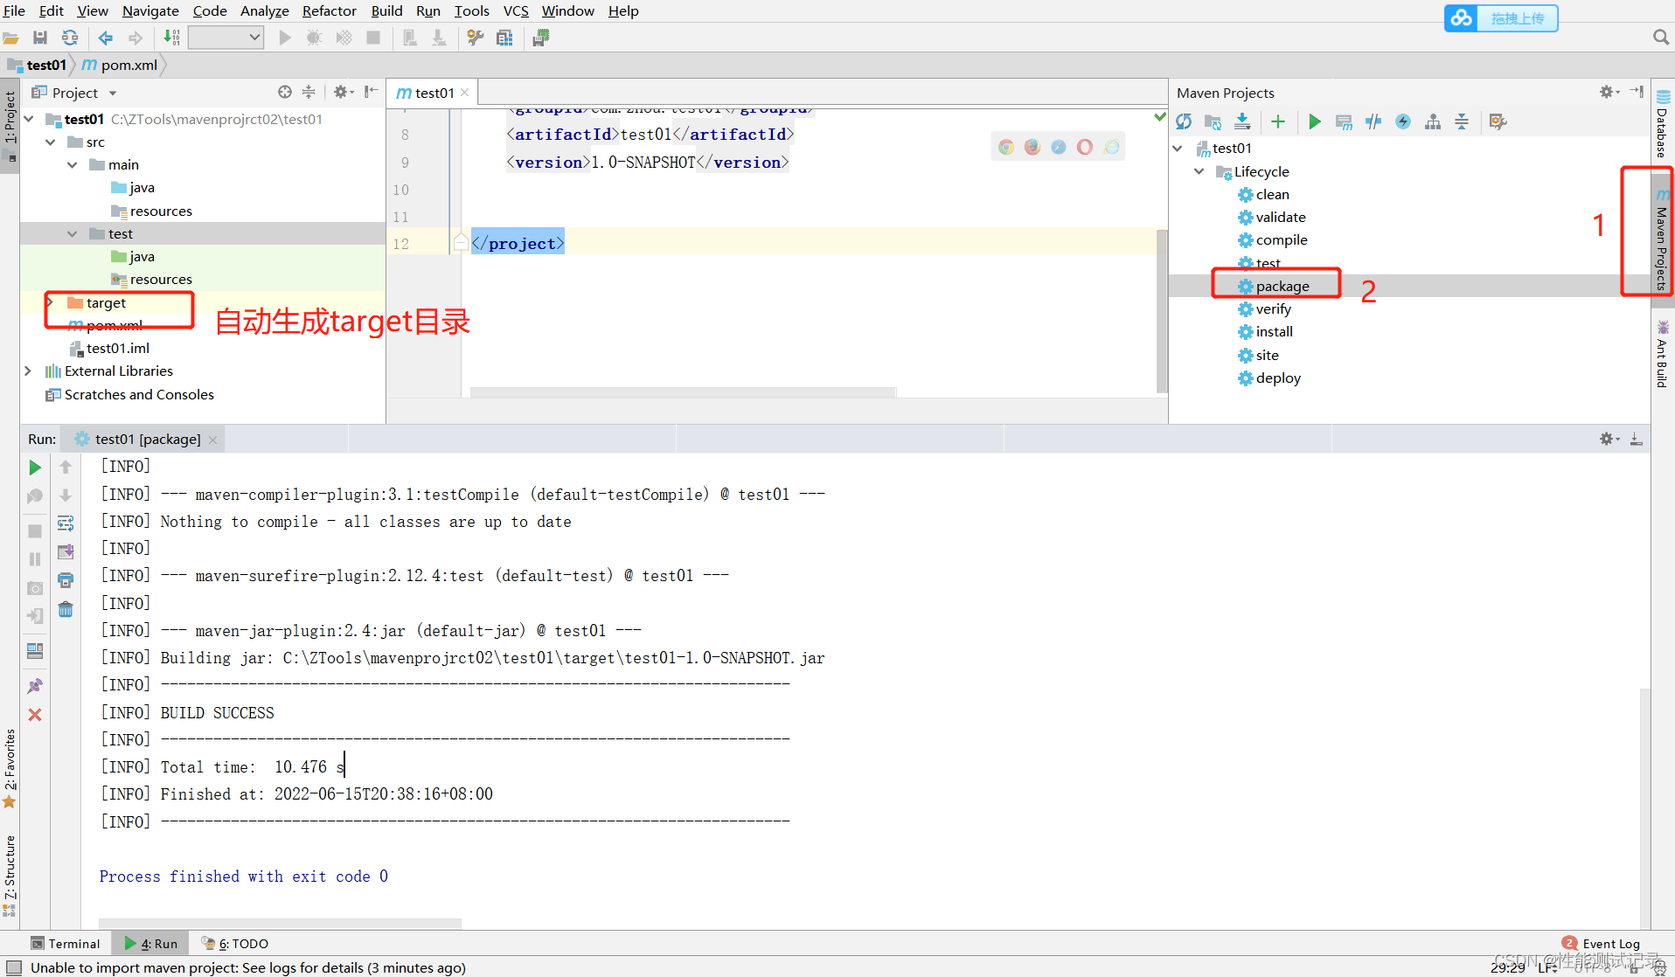Image resolution: width=1675 pixels, height=977 pixels.
Task: Run Maven build from Maven toolbar
Action: [x=1314, y=121]
